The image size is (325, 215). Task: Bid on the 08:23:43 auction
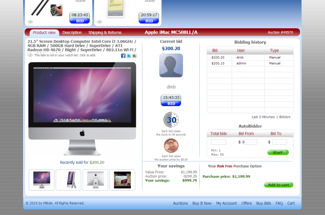tap(80, 21)
